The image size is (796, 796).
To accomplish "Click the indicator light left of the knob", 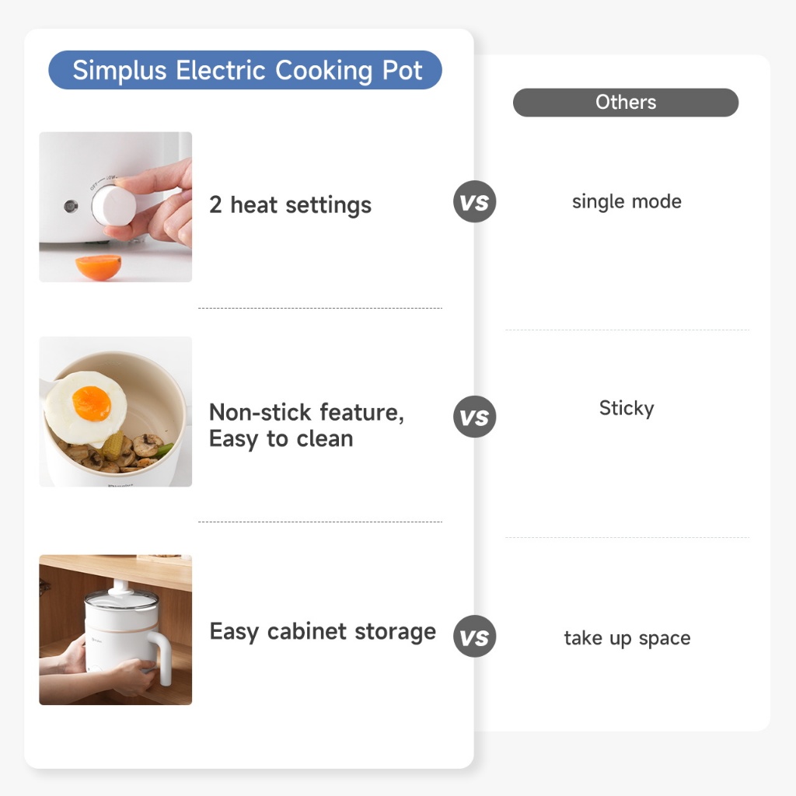I will pos(71,207).
